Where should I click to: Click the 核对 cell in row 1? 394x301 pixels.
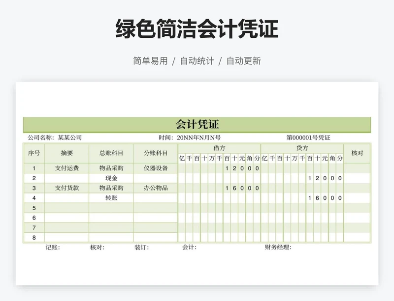[x=357, y=168]
